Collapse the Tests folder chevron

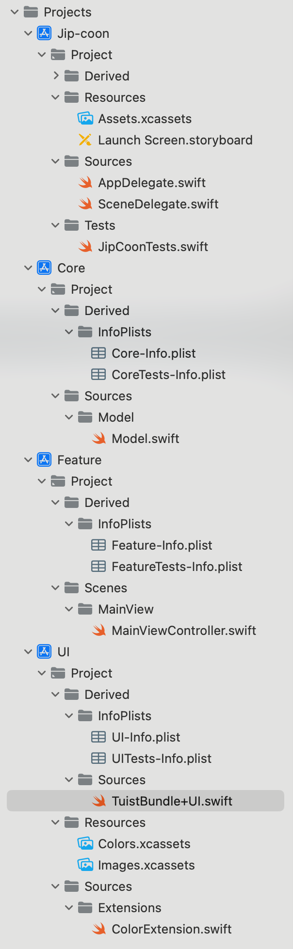coord(55,225)
